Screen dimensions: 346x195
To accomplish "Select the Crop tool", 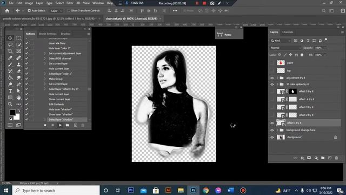I will pyautogui.click(x=10, y=51).
